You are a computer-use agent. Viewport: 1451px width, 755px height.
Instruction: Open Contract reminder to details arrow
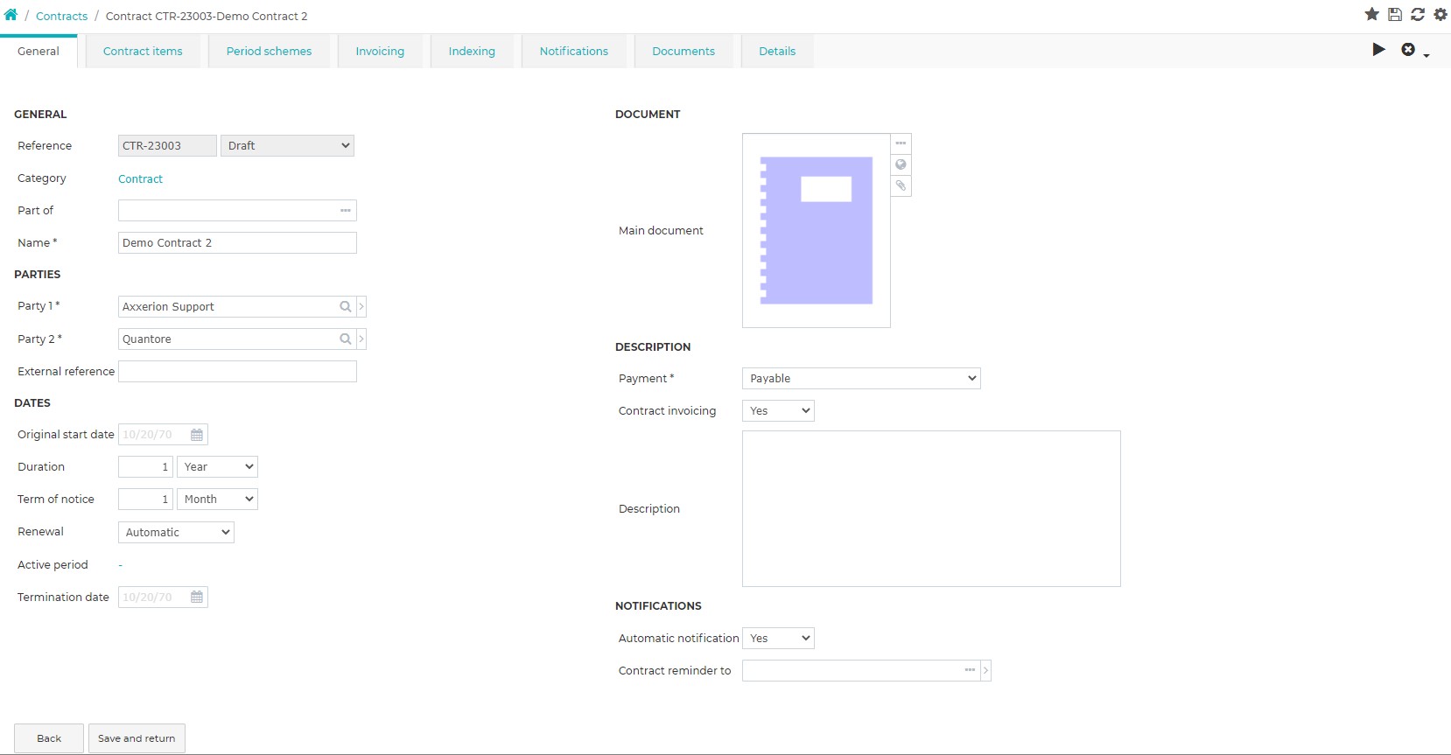pos(986,671)
